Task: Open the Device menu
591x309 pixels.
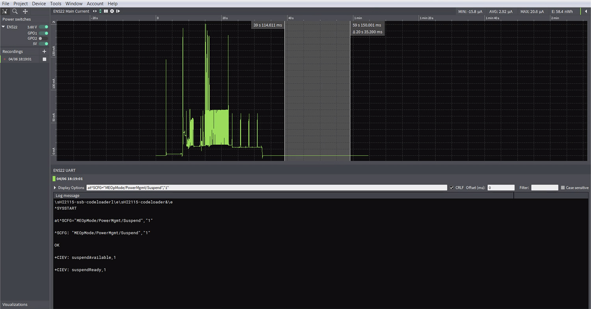Action: pyautogui.click(x=39, y=4)
